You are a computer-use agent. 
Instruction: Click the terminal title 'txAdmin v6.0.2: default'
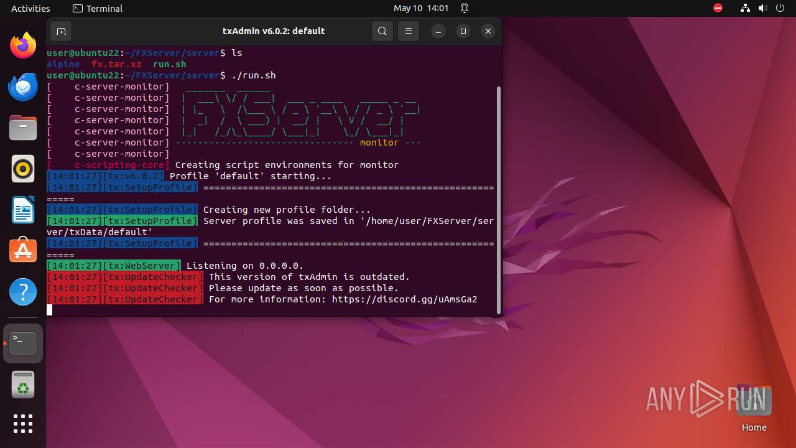coord(274,31)
